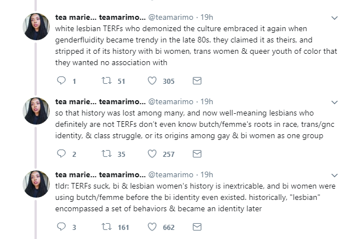Like the tweet with 305 likes

(x=152, y=81)
